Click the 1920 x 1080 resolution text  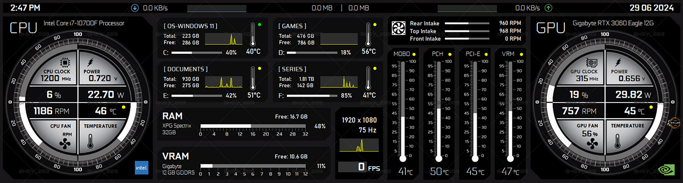point(359,120)
